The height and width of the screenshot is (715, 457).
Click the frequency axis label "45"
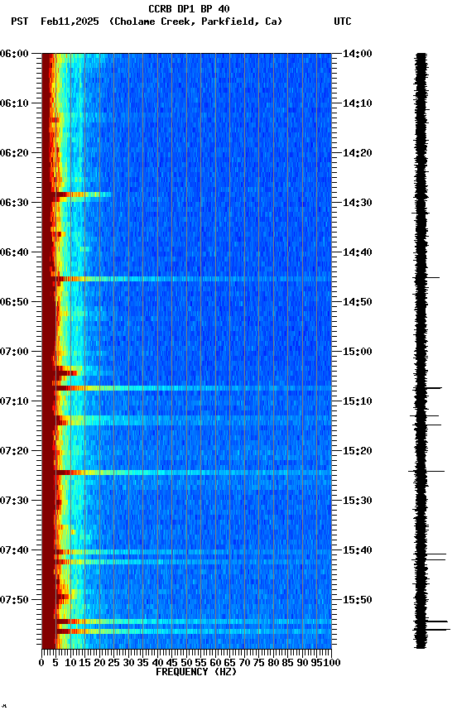pos(172,663)
